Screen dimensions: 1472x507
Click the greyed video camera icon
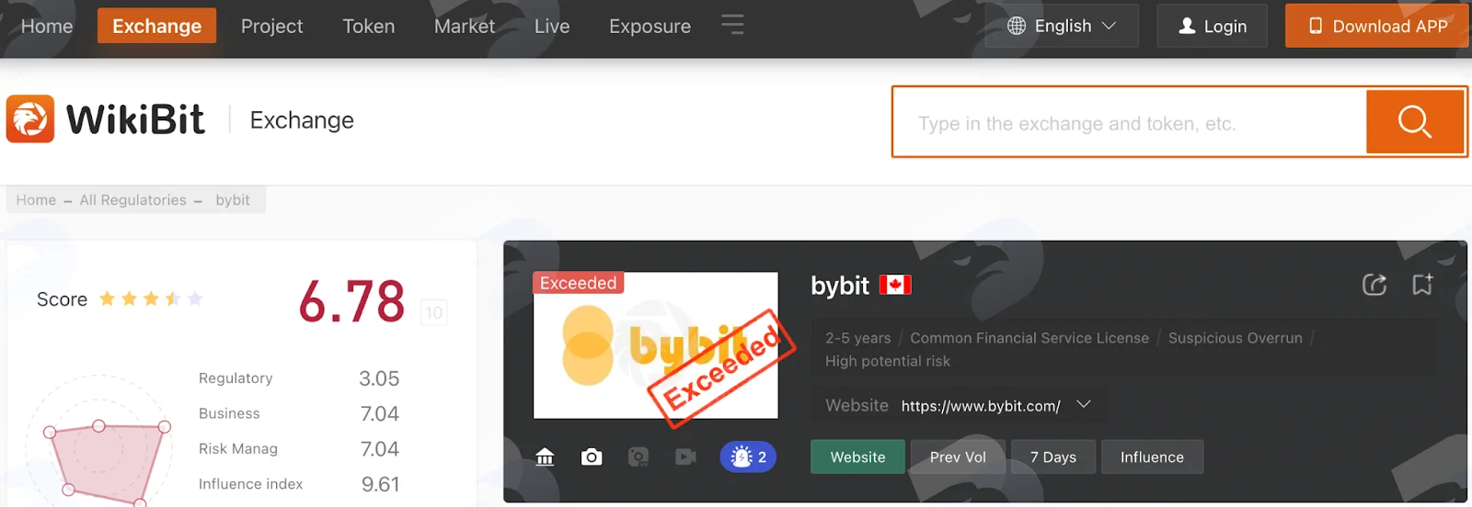685,456
